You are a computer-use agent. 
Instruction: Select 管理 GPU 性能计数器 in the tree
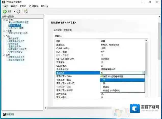18,33
